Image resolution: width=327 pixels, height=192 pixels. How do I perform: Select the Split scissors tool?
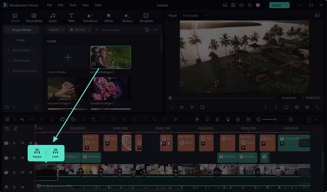[52, 119]
